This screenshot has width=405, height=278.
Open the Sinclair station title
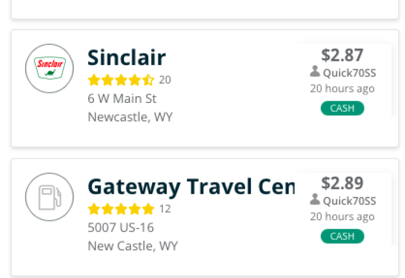pyautogui.click(x=127, y=58)
